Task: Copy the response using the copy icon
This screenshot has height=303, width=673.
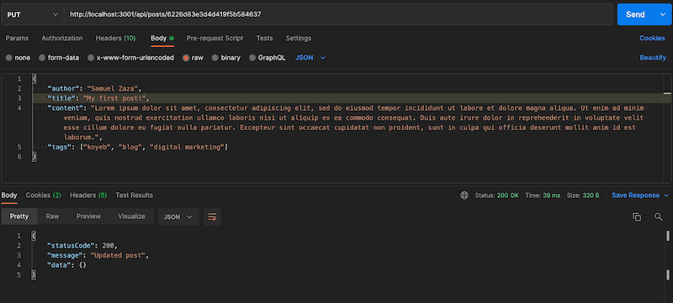Action: (637, 217)
